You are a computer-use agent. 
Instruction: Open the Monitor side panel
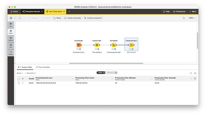click(11, 53)
